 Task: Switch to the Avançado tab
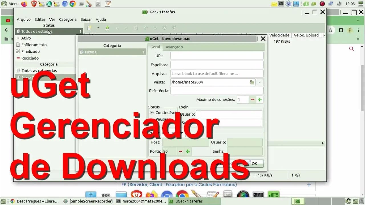click(x=174, y=47)
